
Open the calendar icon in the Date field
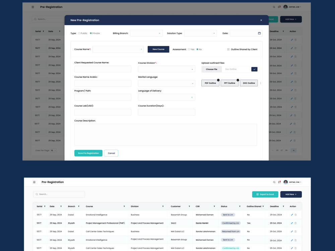tap(259, 33)
